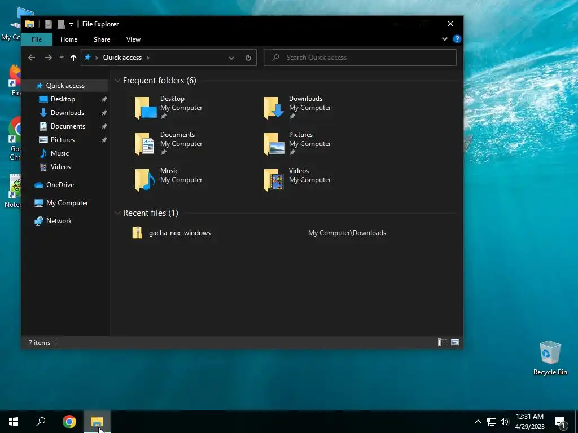
Task: Select the Documents folder icon in Frequent folders
Action: coord(144,144)
